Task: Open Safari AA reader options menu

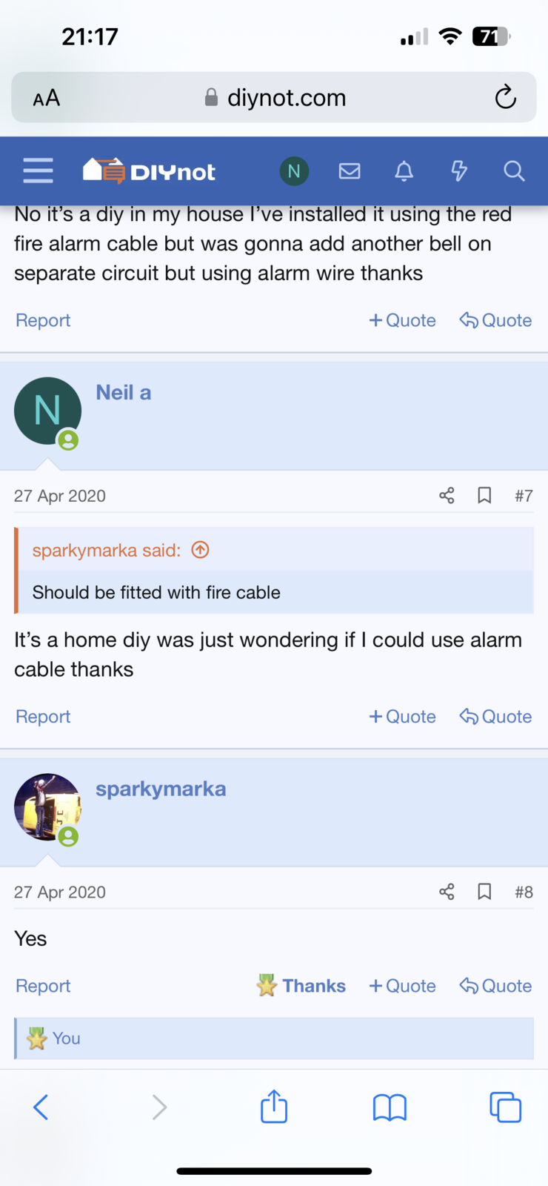Action: [47, 98]
